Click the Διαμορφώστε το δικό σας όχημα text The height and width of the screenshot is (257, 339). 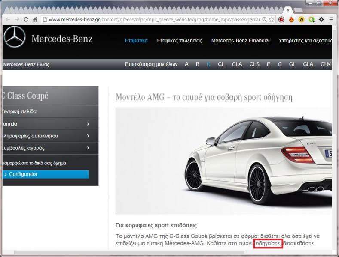(34, 163)
